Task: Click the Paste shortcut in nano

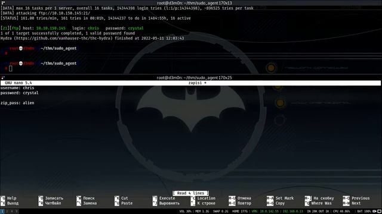Action: (124, 203)
